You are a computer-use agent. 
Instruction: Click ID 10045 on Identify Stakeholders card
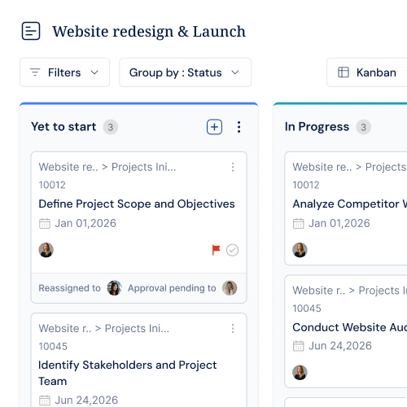[53, 347]
